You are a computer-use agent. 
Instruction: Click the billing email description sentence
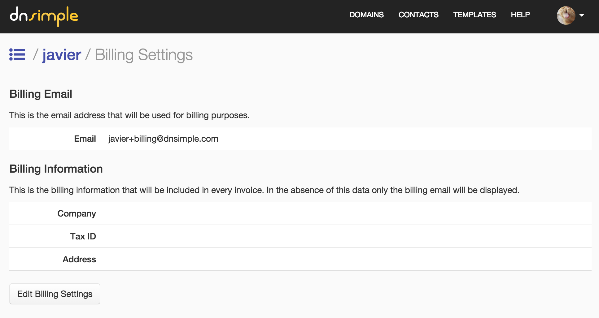[x=129, y=115]
